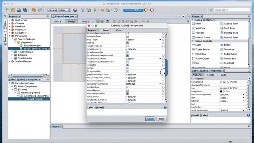
Task: Uncheck the enabled checkbox
Action: [x=127, y=43]
